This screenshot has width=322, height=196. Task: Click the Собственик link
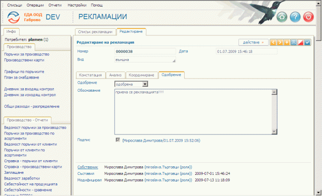(88, 167)
